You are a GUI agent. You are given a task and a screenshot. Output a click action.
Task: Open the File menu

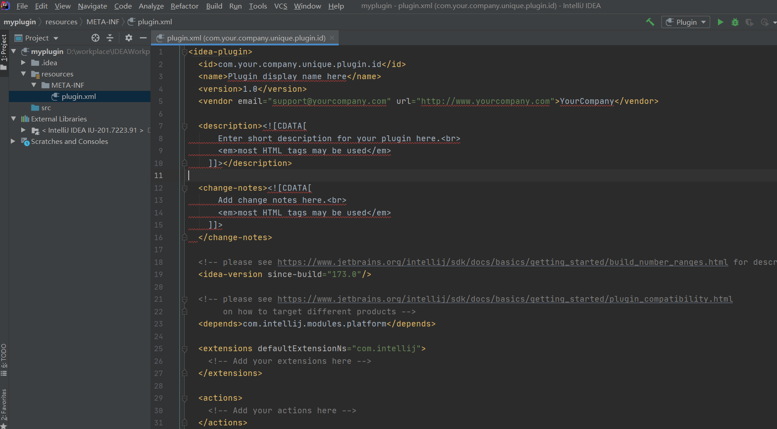pos(22,6)
